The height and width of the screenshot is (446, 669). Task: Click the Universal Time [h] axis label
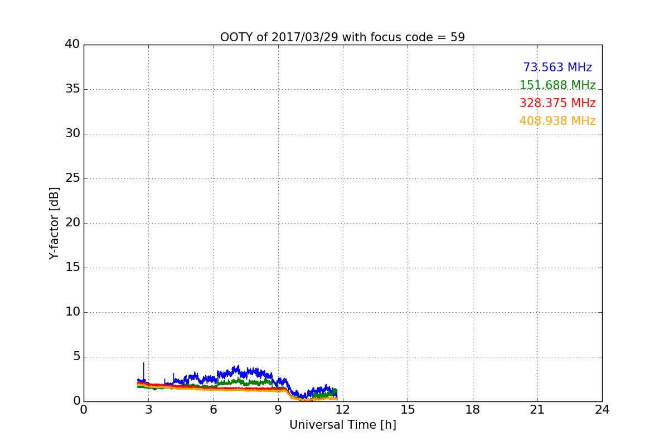coord(342,425)
